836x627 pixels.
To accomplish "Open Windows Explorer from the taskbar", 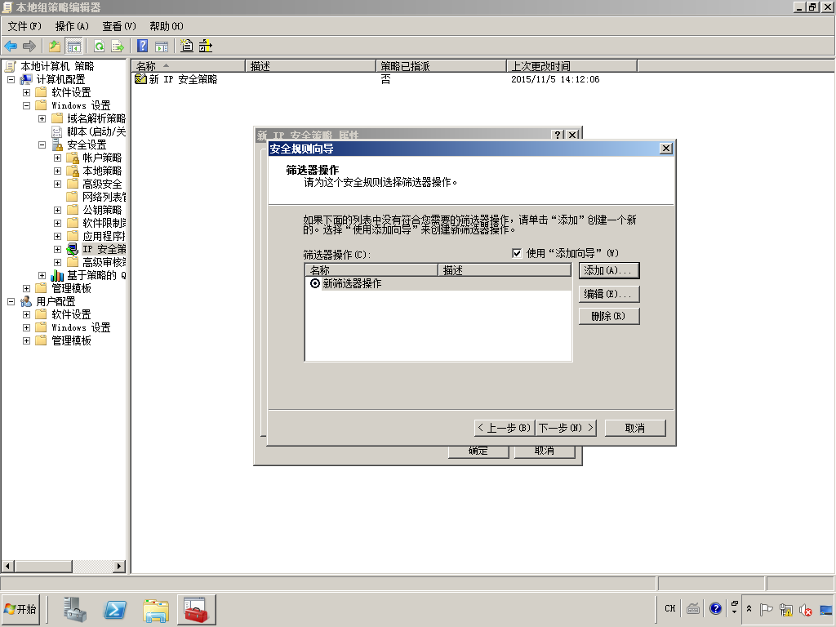I will pyautogui.click(x=156, y=610).
